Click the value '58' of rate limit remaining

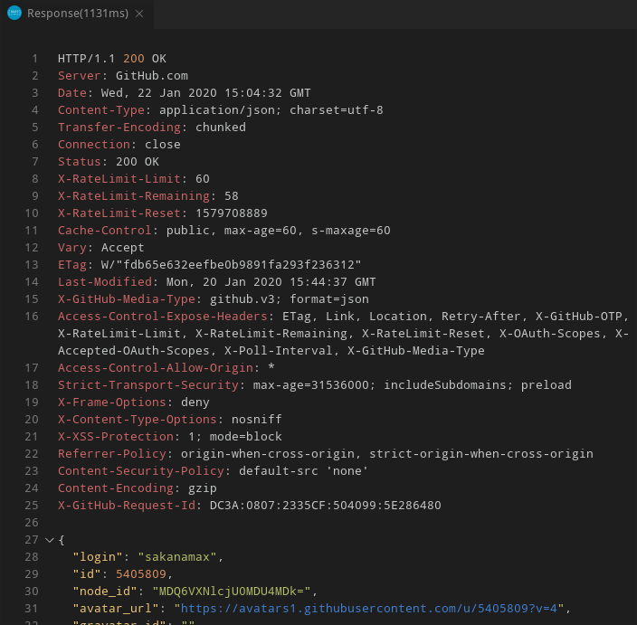click(232, 196)
